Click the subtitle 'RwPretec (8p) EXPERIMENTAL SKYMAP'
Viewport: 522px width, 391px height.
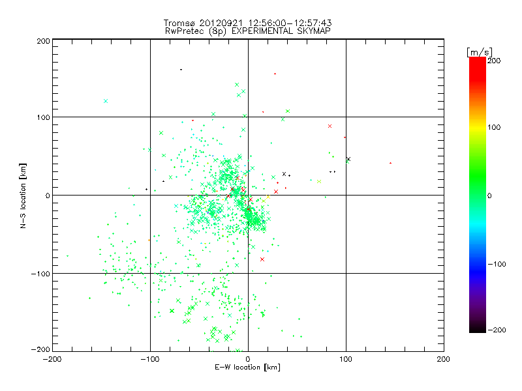(x=248, y=31)
